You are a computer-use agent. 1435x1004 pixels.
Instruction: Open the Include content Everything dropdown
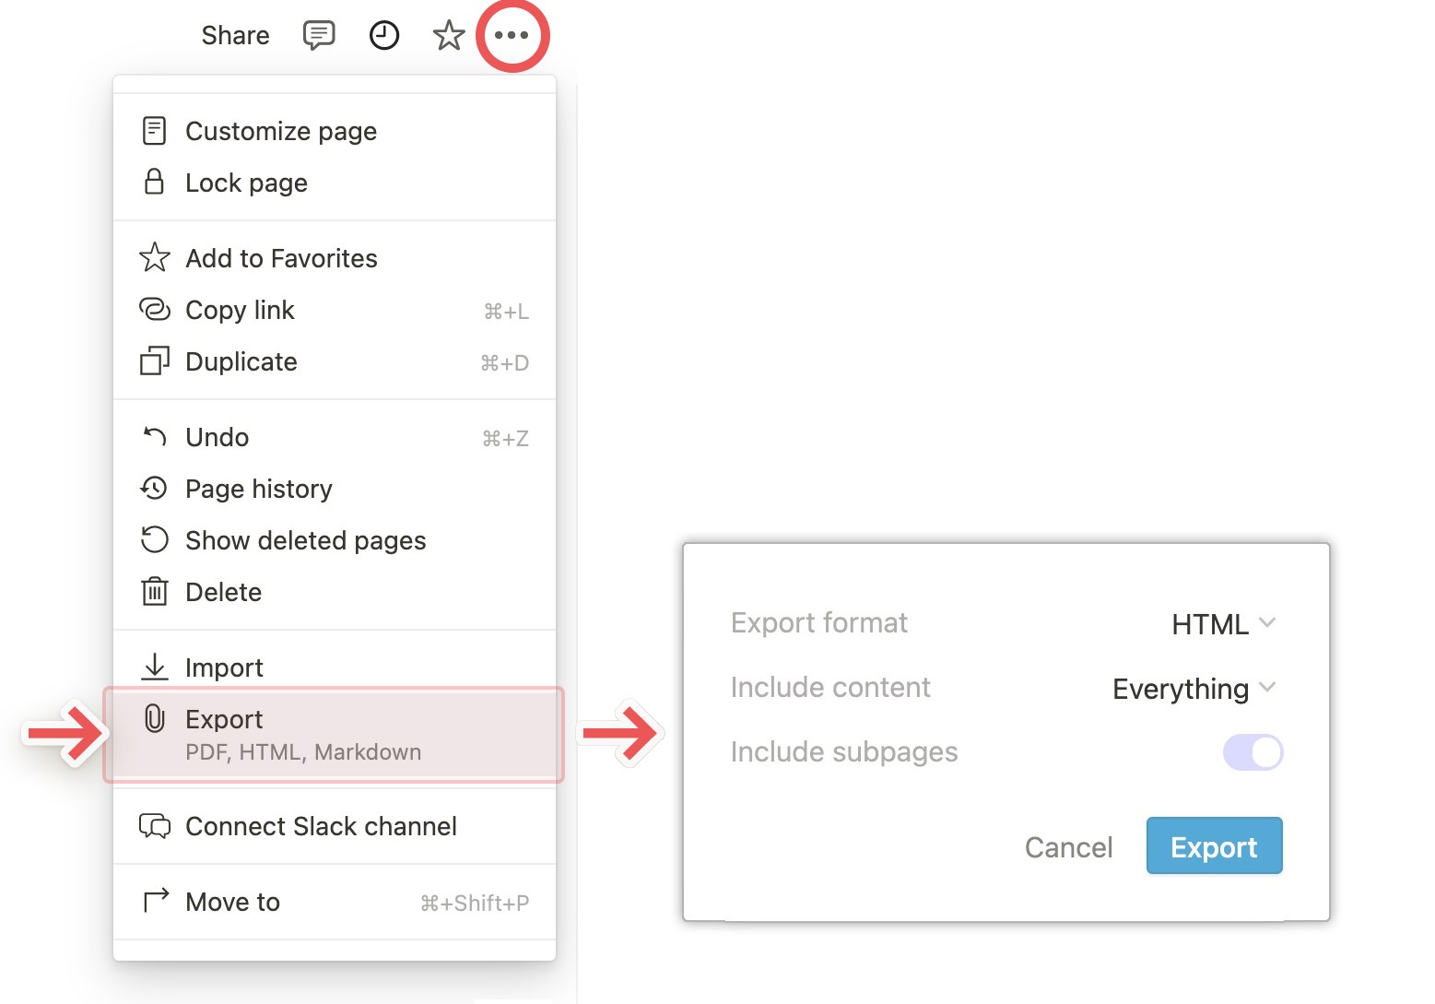click(x=1194, y=689)
